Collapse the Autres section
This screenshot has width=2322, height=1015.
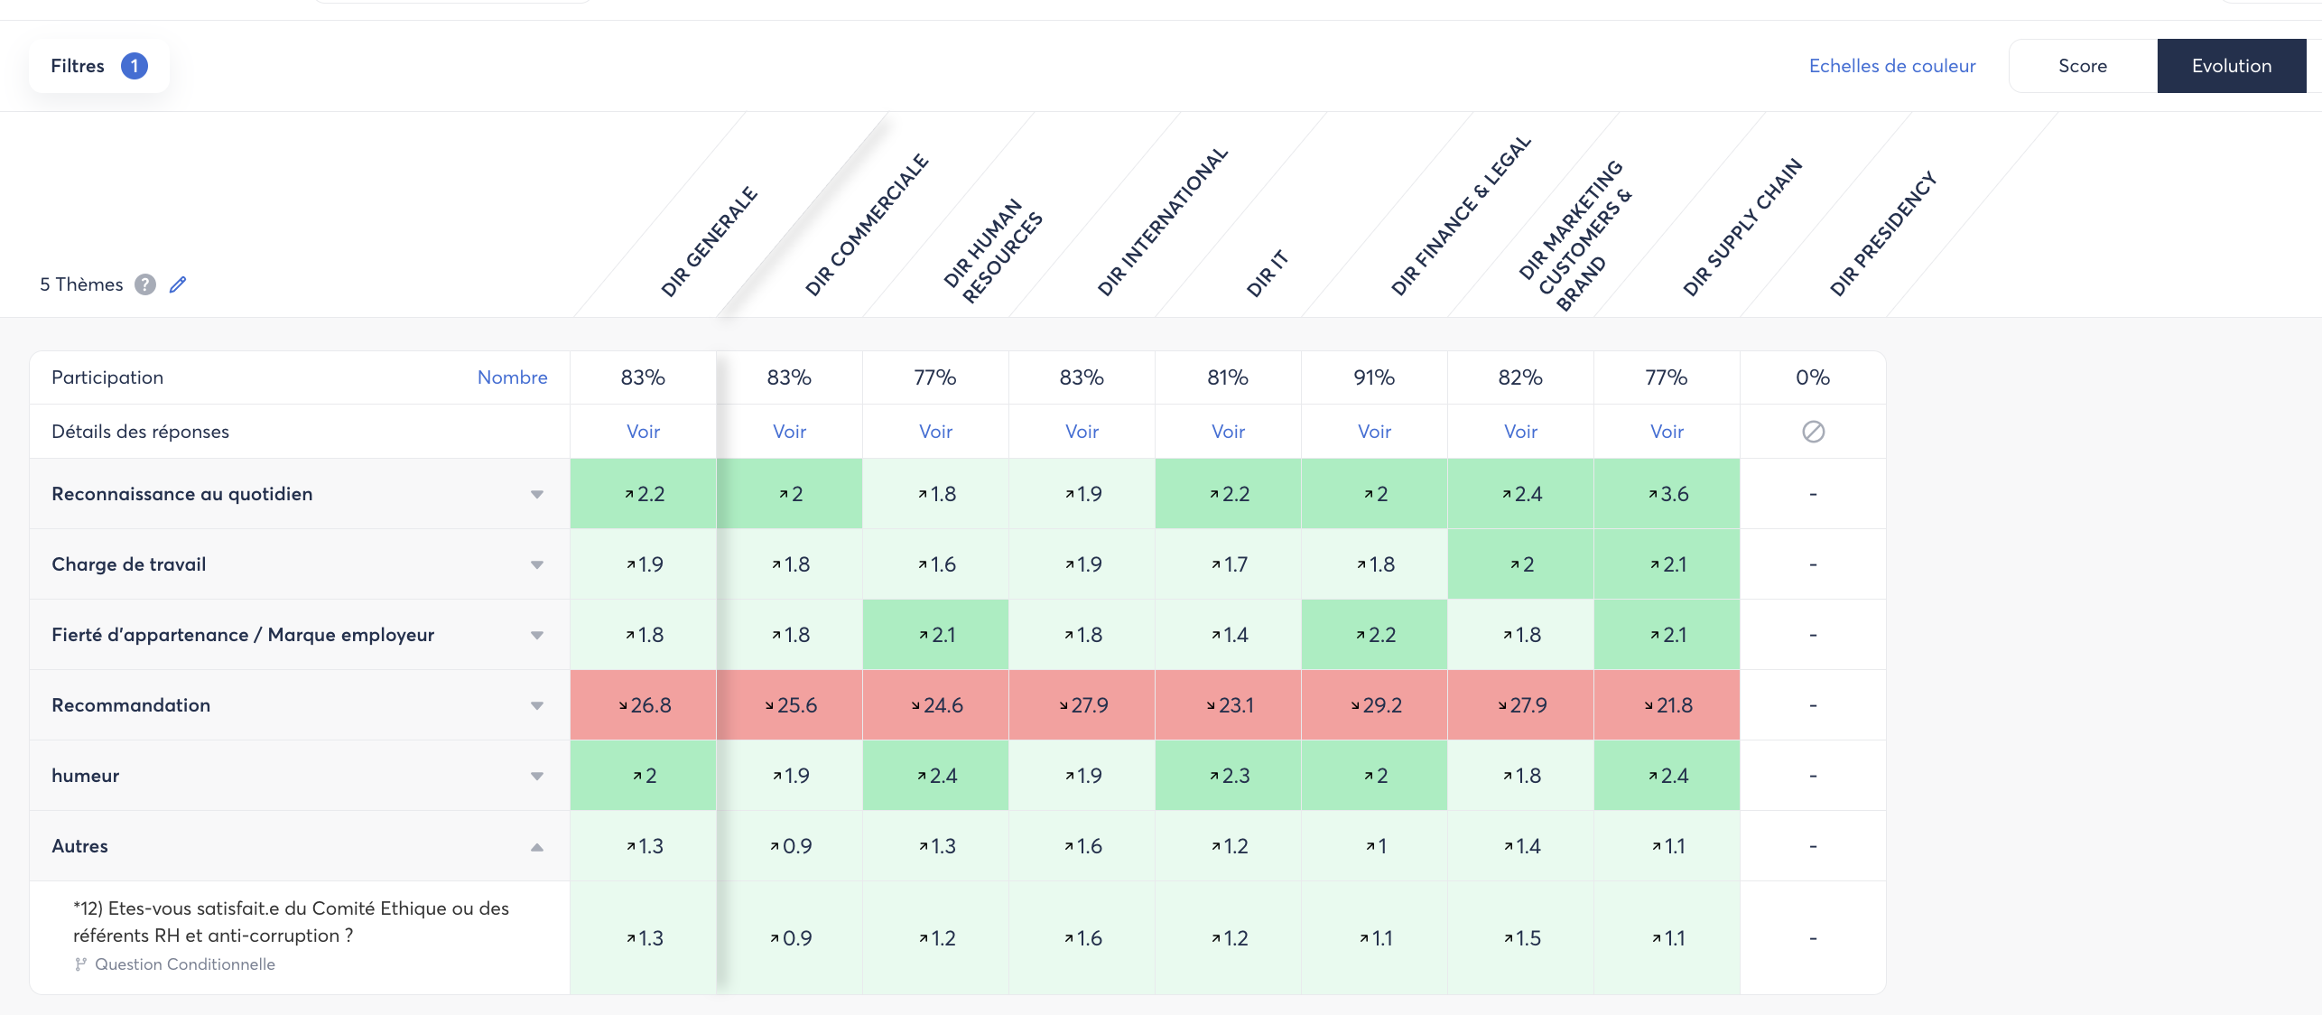(537, 847)
